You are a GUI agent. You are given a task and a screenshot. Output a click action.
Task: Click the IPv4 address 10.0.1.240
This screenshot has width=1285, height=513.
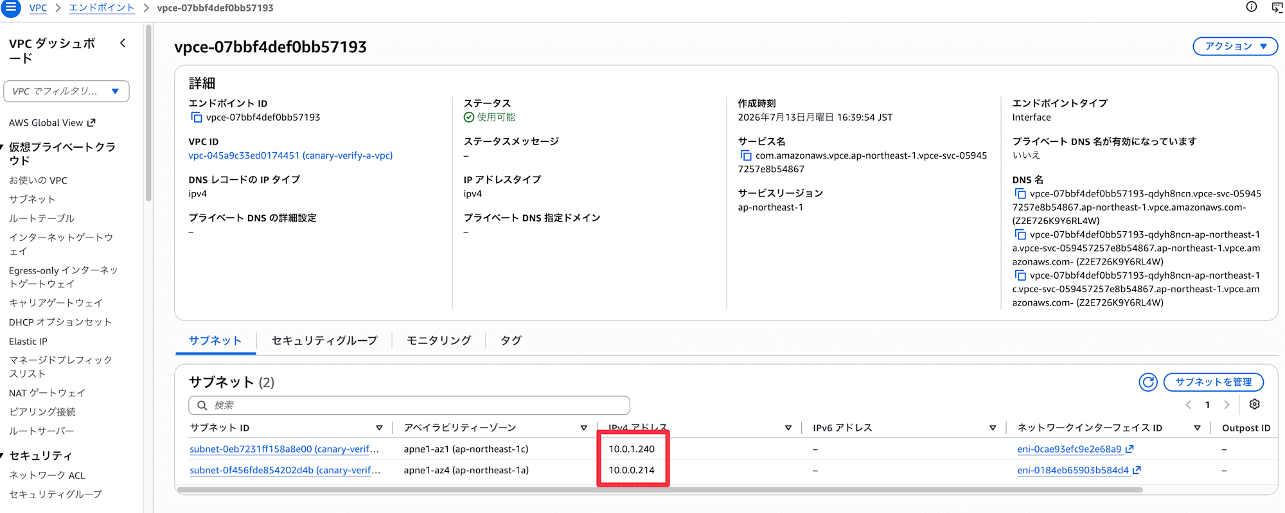[x=632, y=449]
